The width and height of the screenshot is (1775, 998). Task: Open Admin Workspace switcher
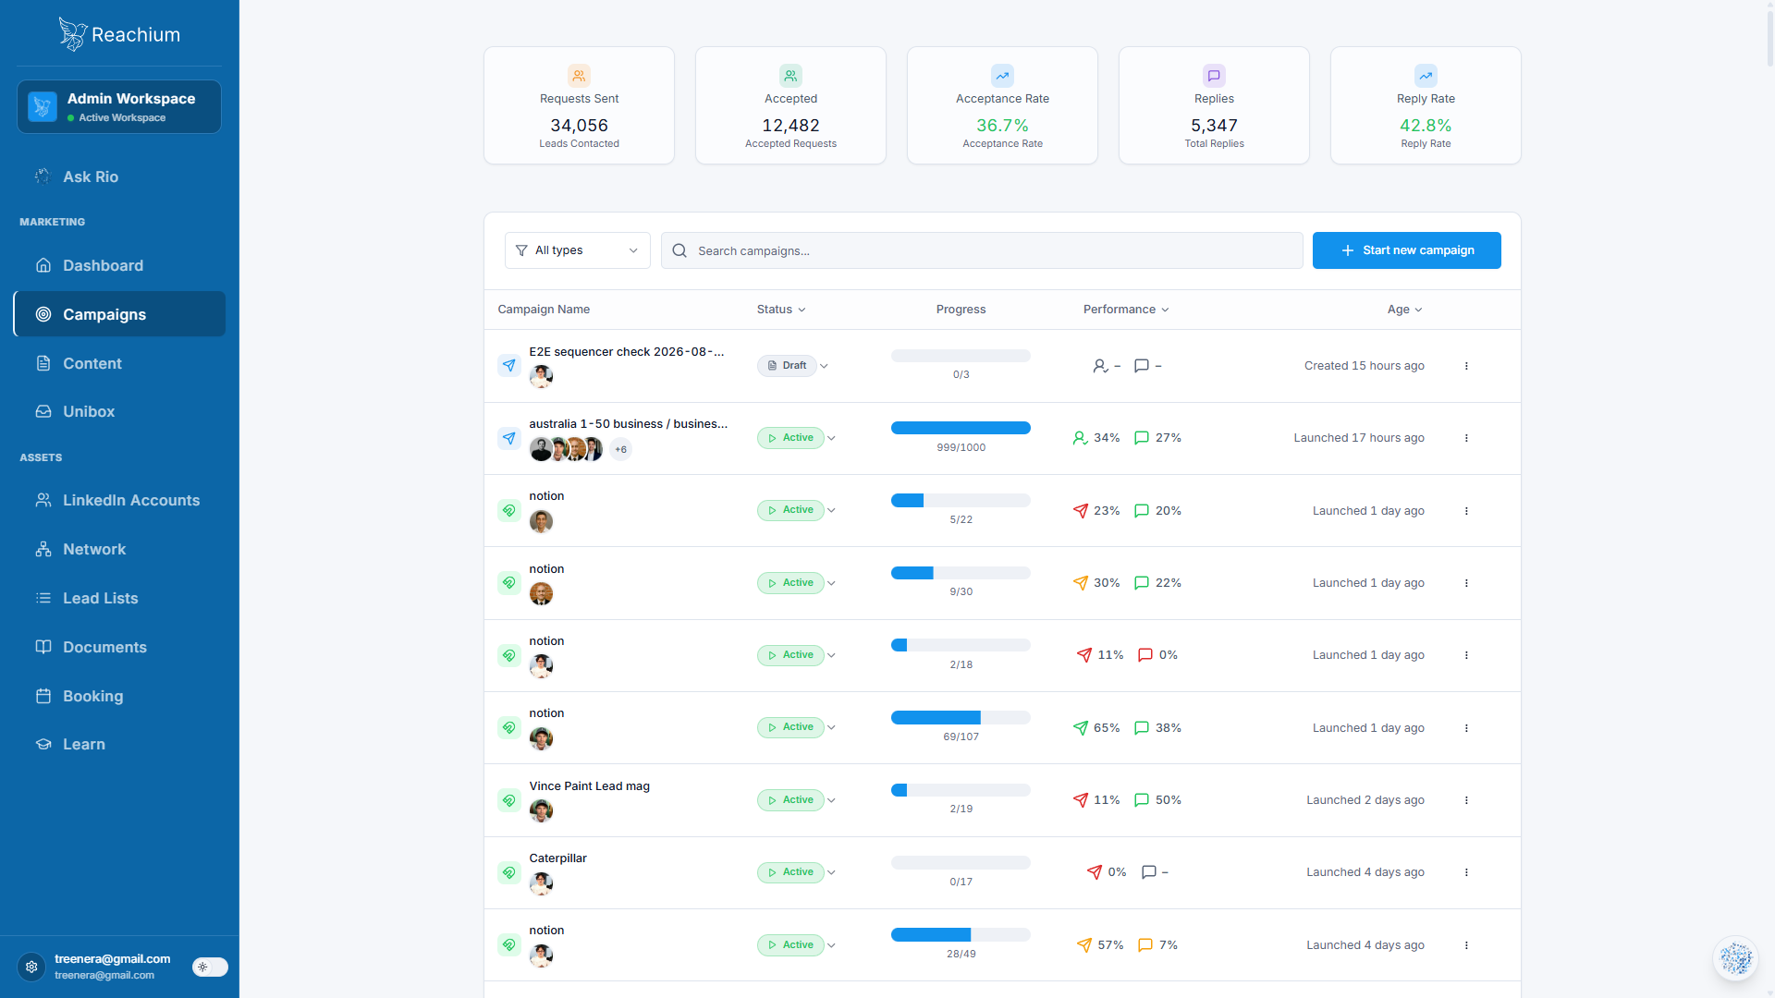click(x=119, y=106)
